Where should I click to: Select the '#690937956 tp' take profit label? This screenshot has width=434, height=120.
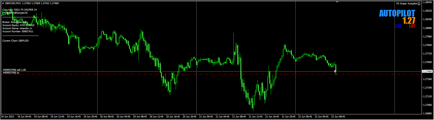pyautogui.click(x=11, y=73)
